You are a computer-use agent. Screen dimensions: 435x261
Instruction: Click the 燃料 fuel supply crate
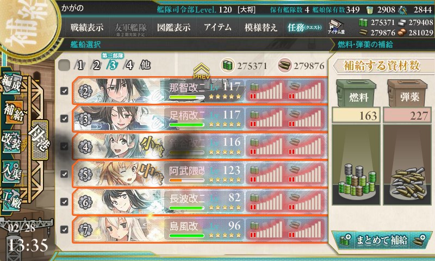pos(357,94)
